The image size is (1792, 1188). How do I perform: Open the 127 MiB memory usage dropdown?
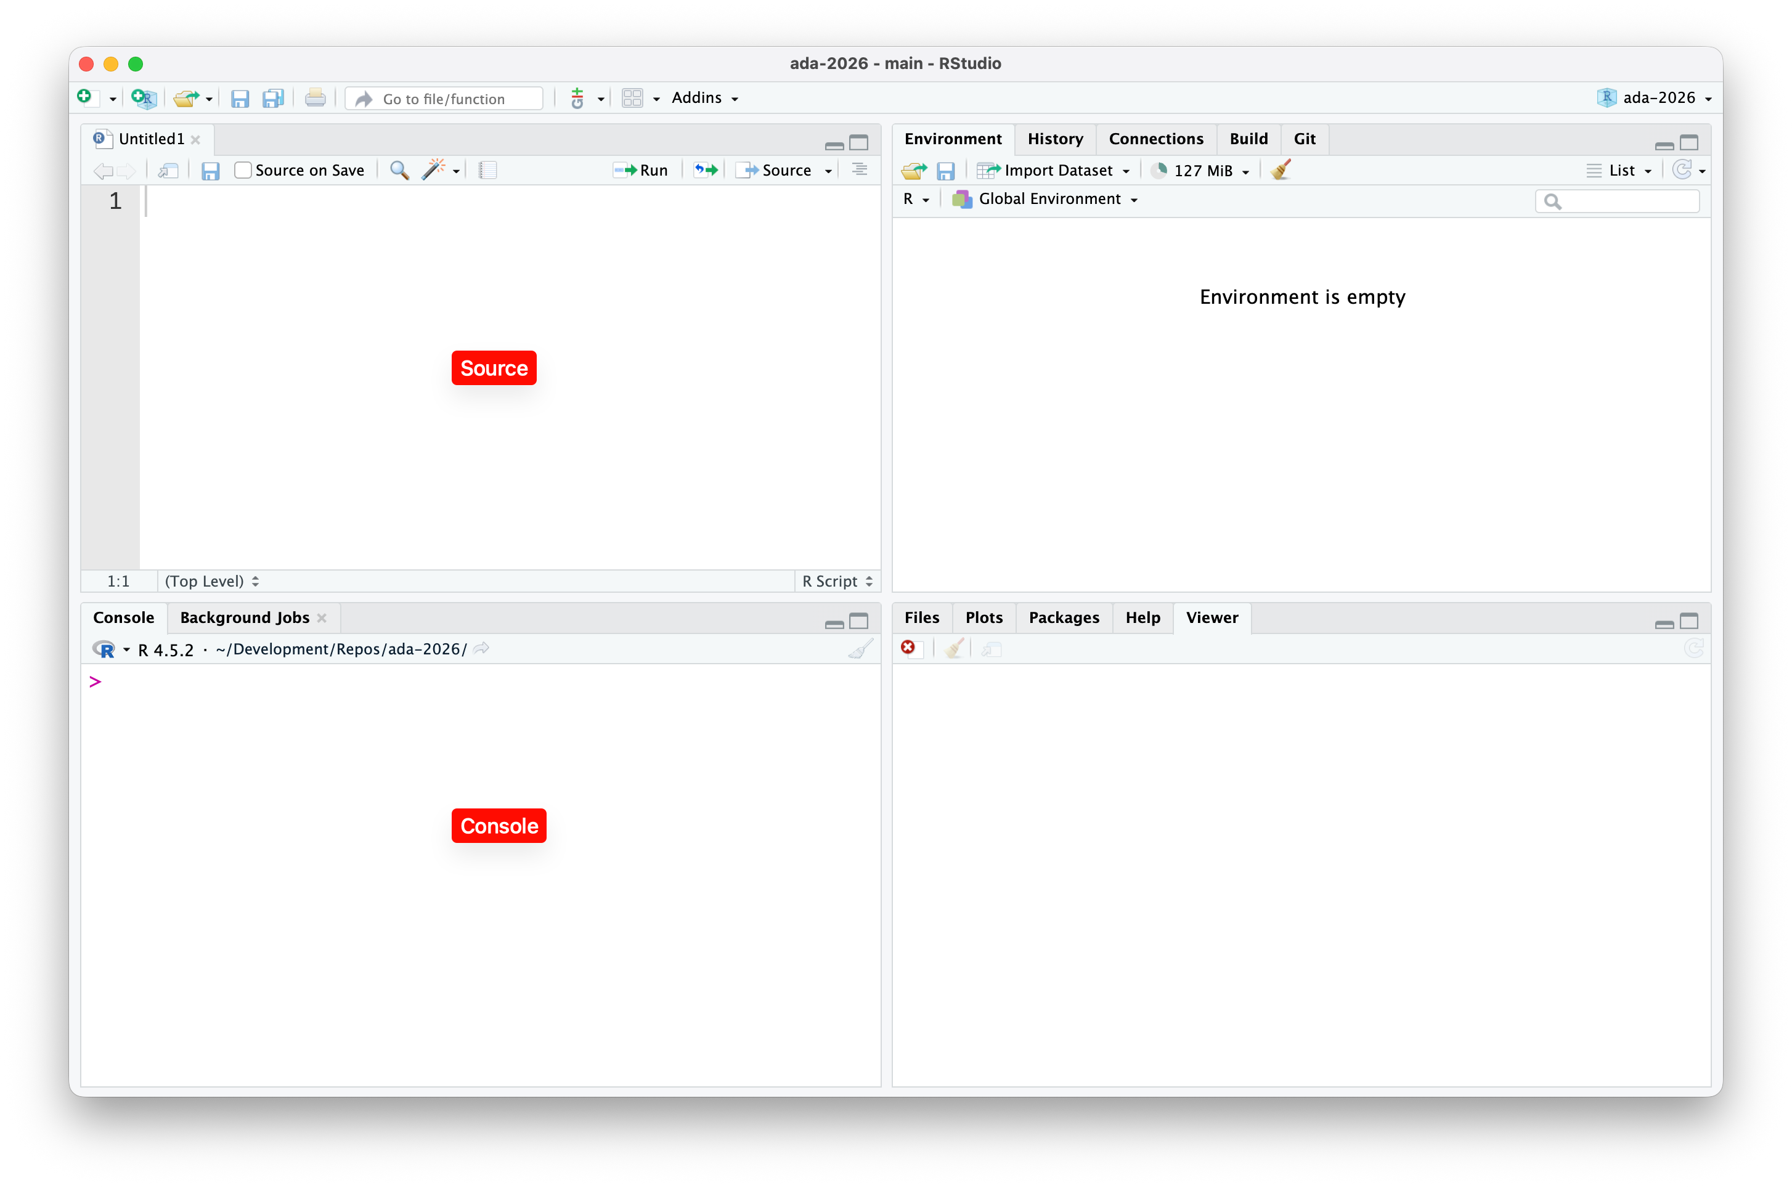1202,171
